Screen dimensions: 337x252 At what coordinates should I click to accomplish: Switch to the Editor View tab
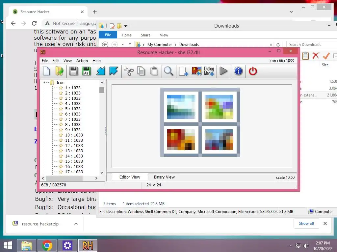pyautogui.click(x=130, y=177)
